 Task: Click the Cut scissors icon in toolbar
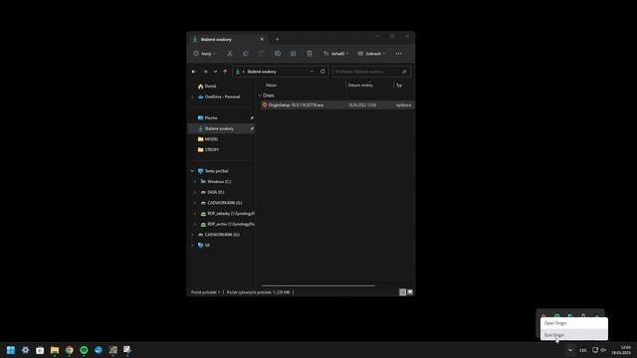tap(230, 54)
